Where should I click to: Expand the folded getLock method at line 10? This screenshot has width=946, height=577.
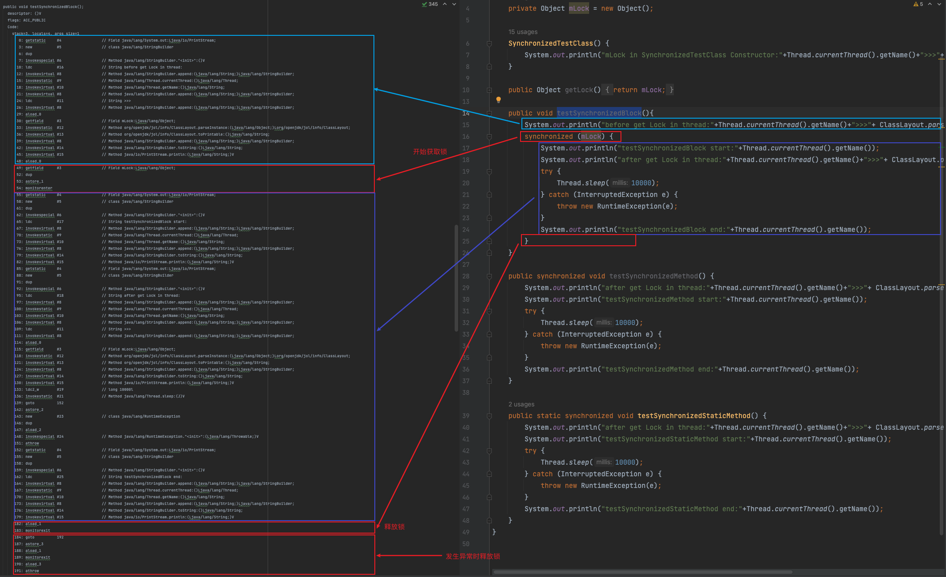[x=489, y=90]
